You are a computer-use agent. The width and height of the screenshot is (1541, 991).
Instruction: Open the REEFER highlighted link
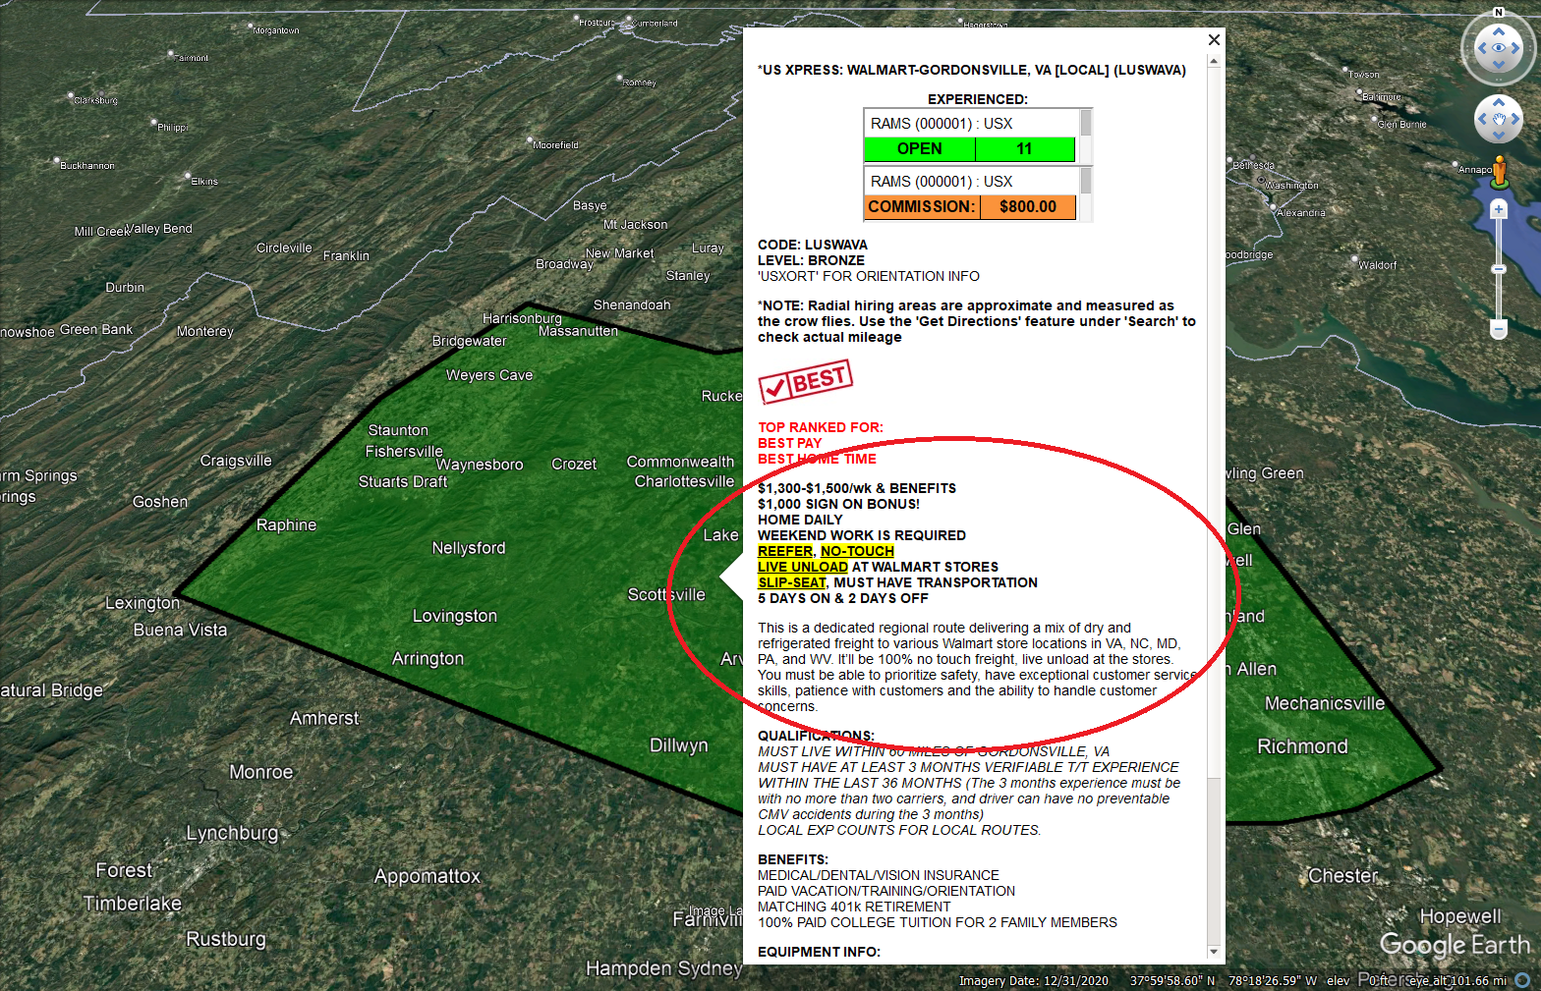click(x=785, y=551)
